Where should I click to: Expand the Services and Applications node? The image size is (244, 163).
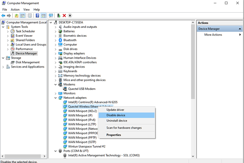click(x=3, y=67)
